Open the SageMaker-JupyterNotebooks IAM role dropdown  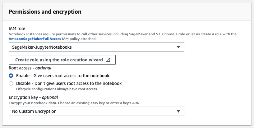coord(96,47)
